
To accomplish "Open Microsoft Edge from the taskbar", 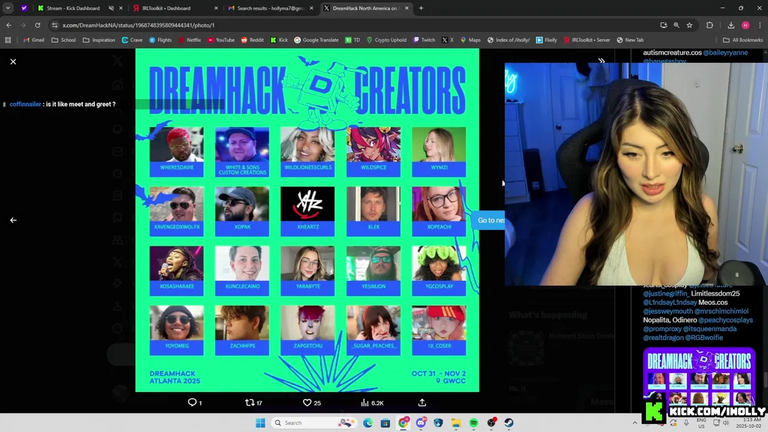I will tap(368, 423).
